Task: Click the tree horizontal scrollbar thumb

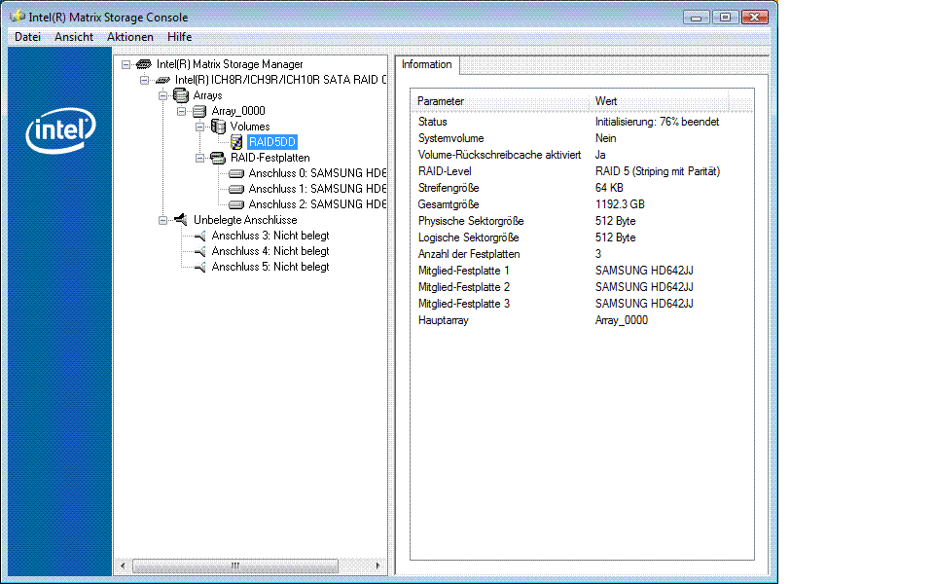Action: pos(235,566)
